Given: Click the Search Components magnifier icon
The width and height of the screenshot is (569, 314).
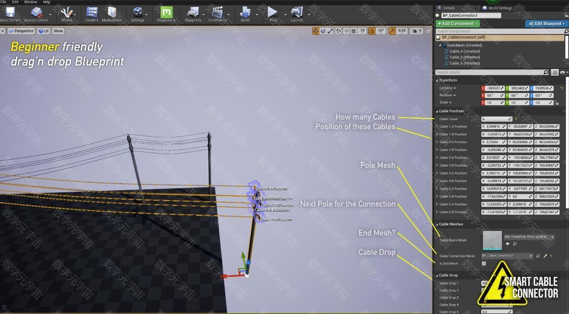Looking at the screenshot, I should pos(566,31).
